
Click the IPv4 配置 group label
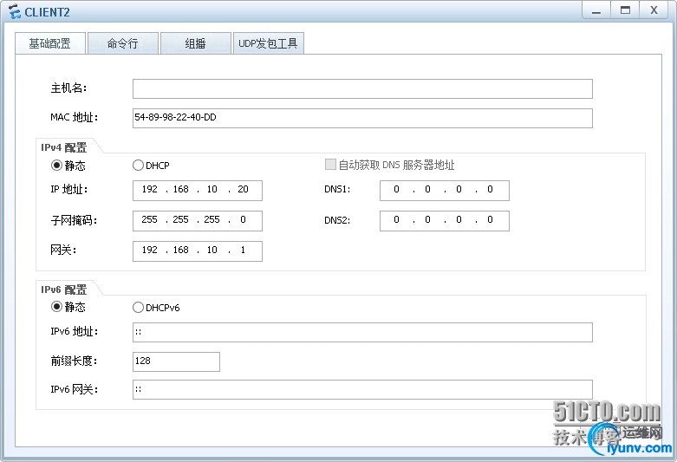pos(64,147)
